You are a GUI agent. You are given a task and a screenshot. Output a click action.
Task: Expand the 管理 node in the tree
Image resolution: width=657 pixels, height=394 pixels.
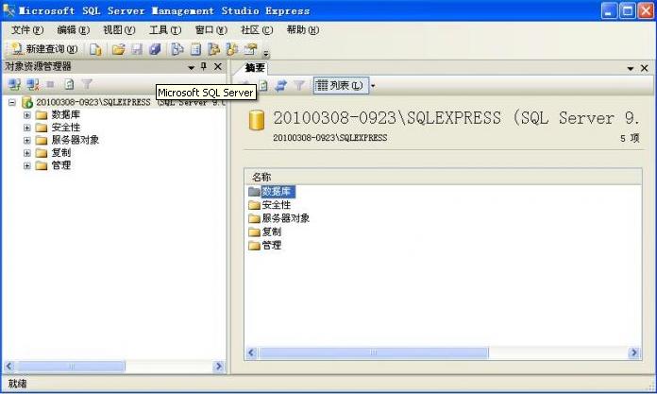tap(27, 165)
